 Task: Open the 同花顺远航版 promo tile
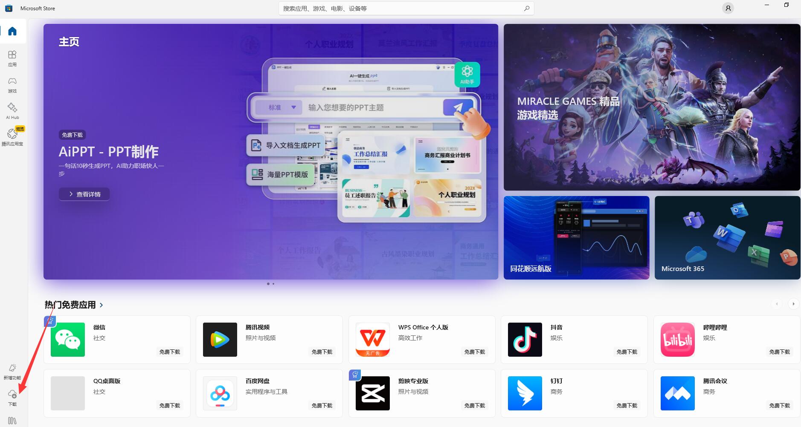pos(576,238)
